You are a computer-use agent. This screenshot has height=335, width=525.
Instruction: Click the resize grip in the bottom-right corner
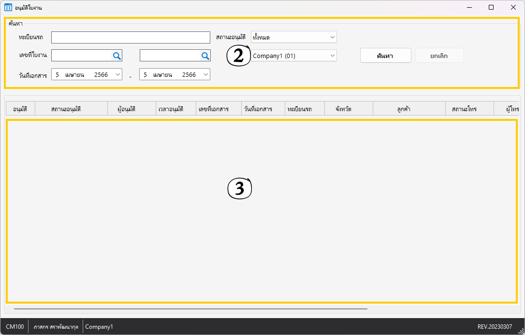521,331
